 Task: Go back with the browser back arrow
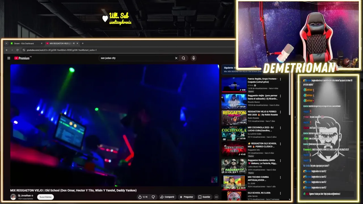[x=7, y=50]
